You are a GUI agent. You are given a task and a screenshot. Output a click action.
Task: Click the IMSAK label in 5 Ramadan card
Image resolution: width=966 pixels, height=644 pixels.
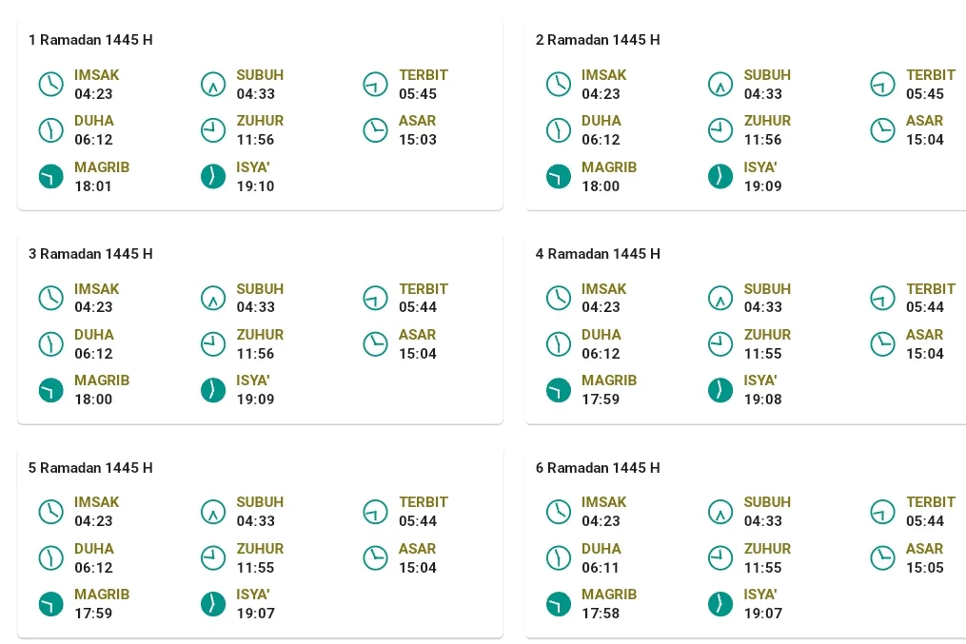97,502
